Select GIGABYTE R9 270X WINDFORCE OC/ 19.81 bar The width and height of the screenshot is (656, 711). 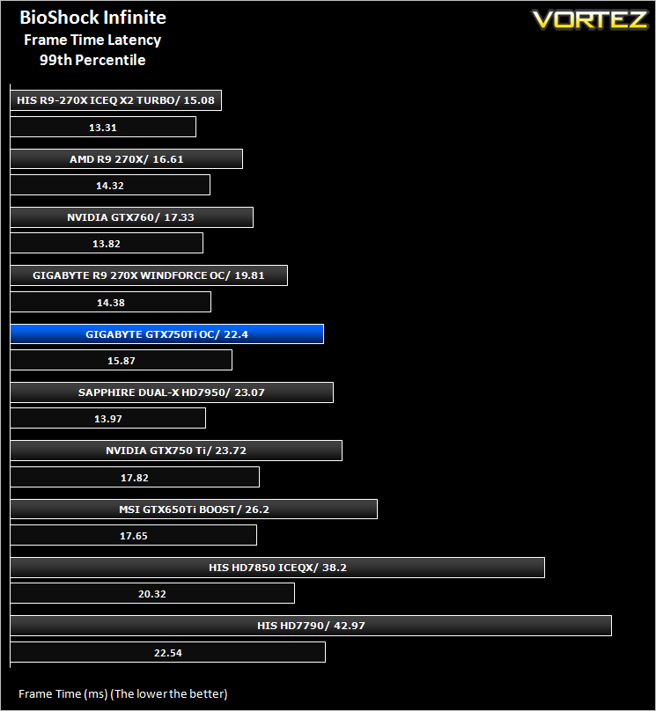(x=149, y=275)
